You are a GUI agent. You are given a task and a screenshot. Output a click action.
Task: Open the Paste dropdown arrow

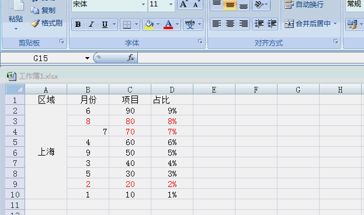tap(16, 29)
